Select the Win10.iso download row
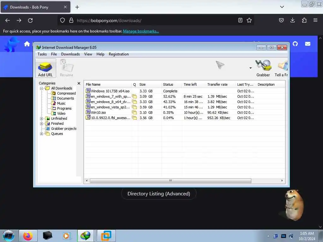The image size is (323, 242). coord(184,112)
